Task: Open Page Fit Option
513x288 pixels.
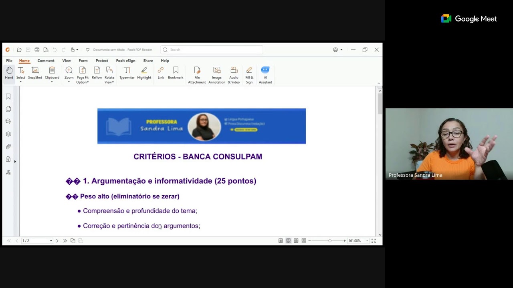Action: [83, 75]
